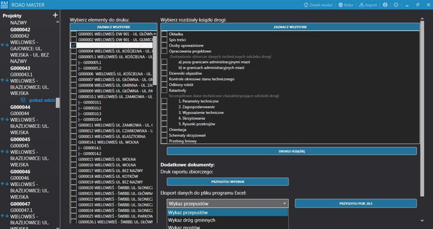Screen dimensions: 433x229
Task: Open the Kolor theme picker
Action: 346,5
